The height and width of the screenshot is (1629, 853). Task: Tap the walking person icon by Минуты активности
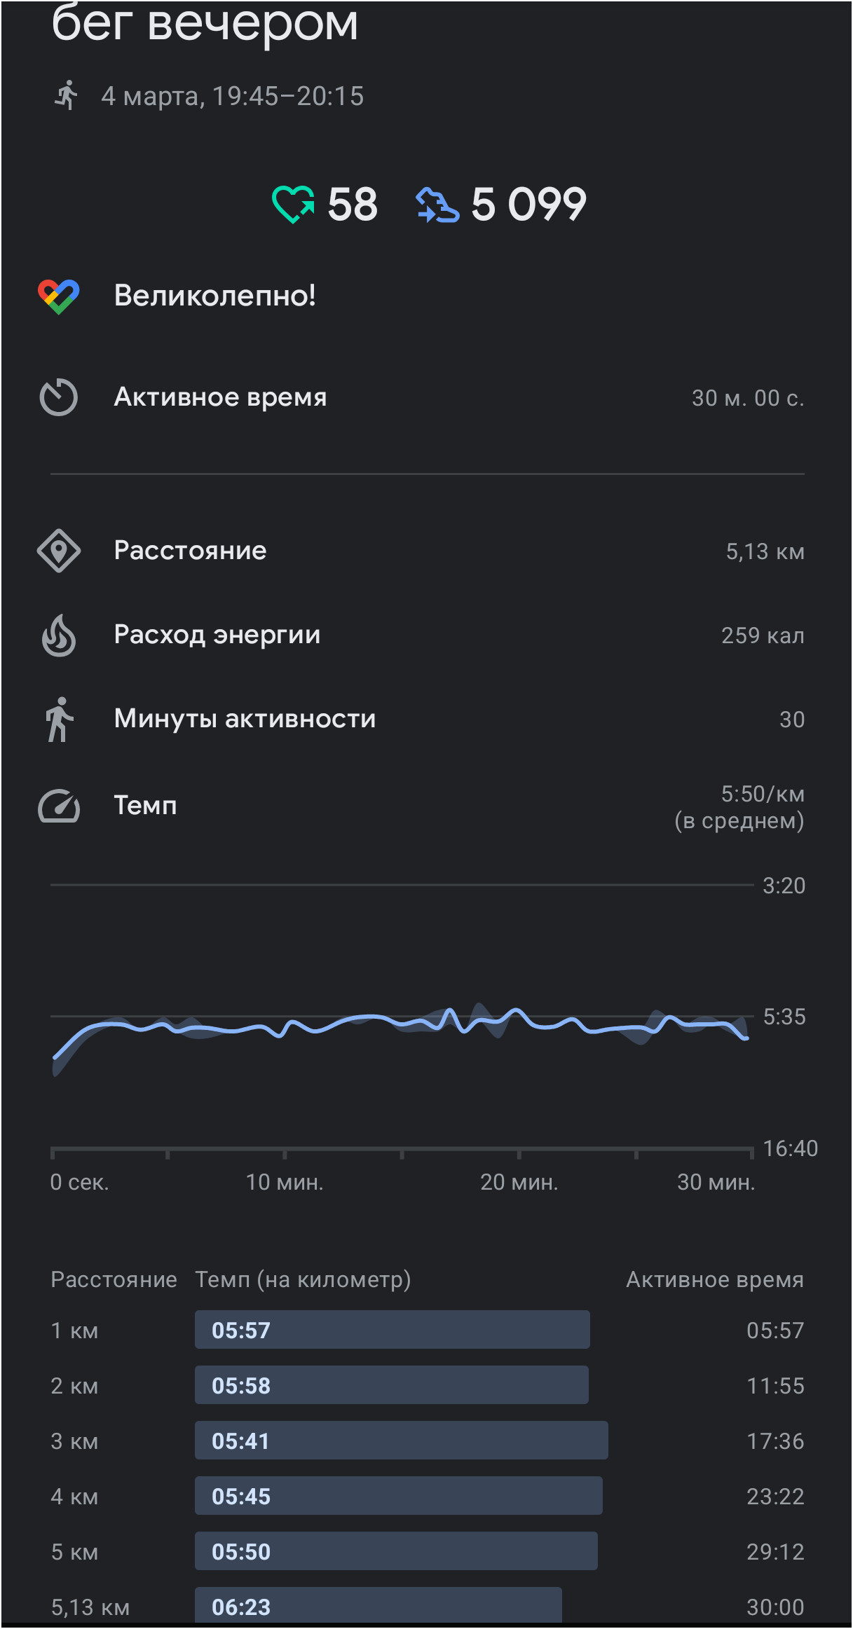point(59,719)
